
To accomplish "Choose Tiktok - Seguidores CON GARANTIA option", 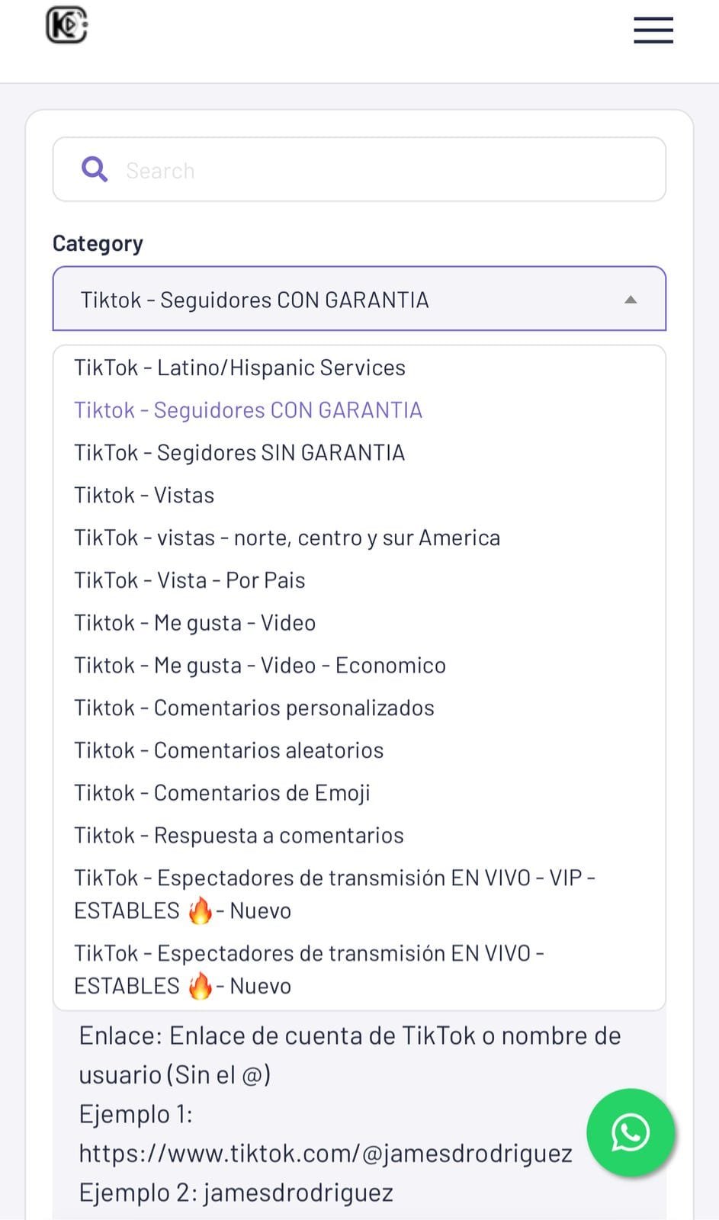I will [x=248, y=410].
